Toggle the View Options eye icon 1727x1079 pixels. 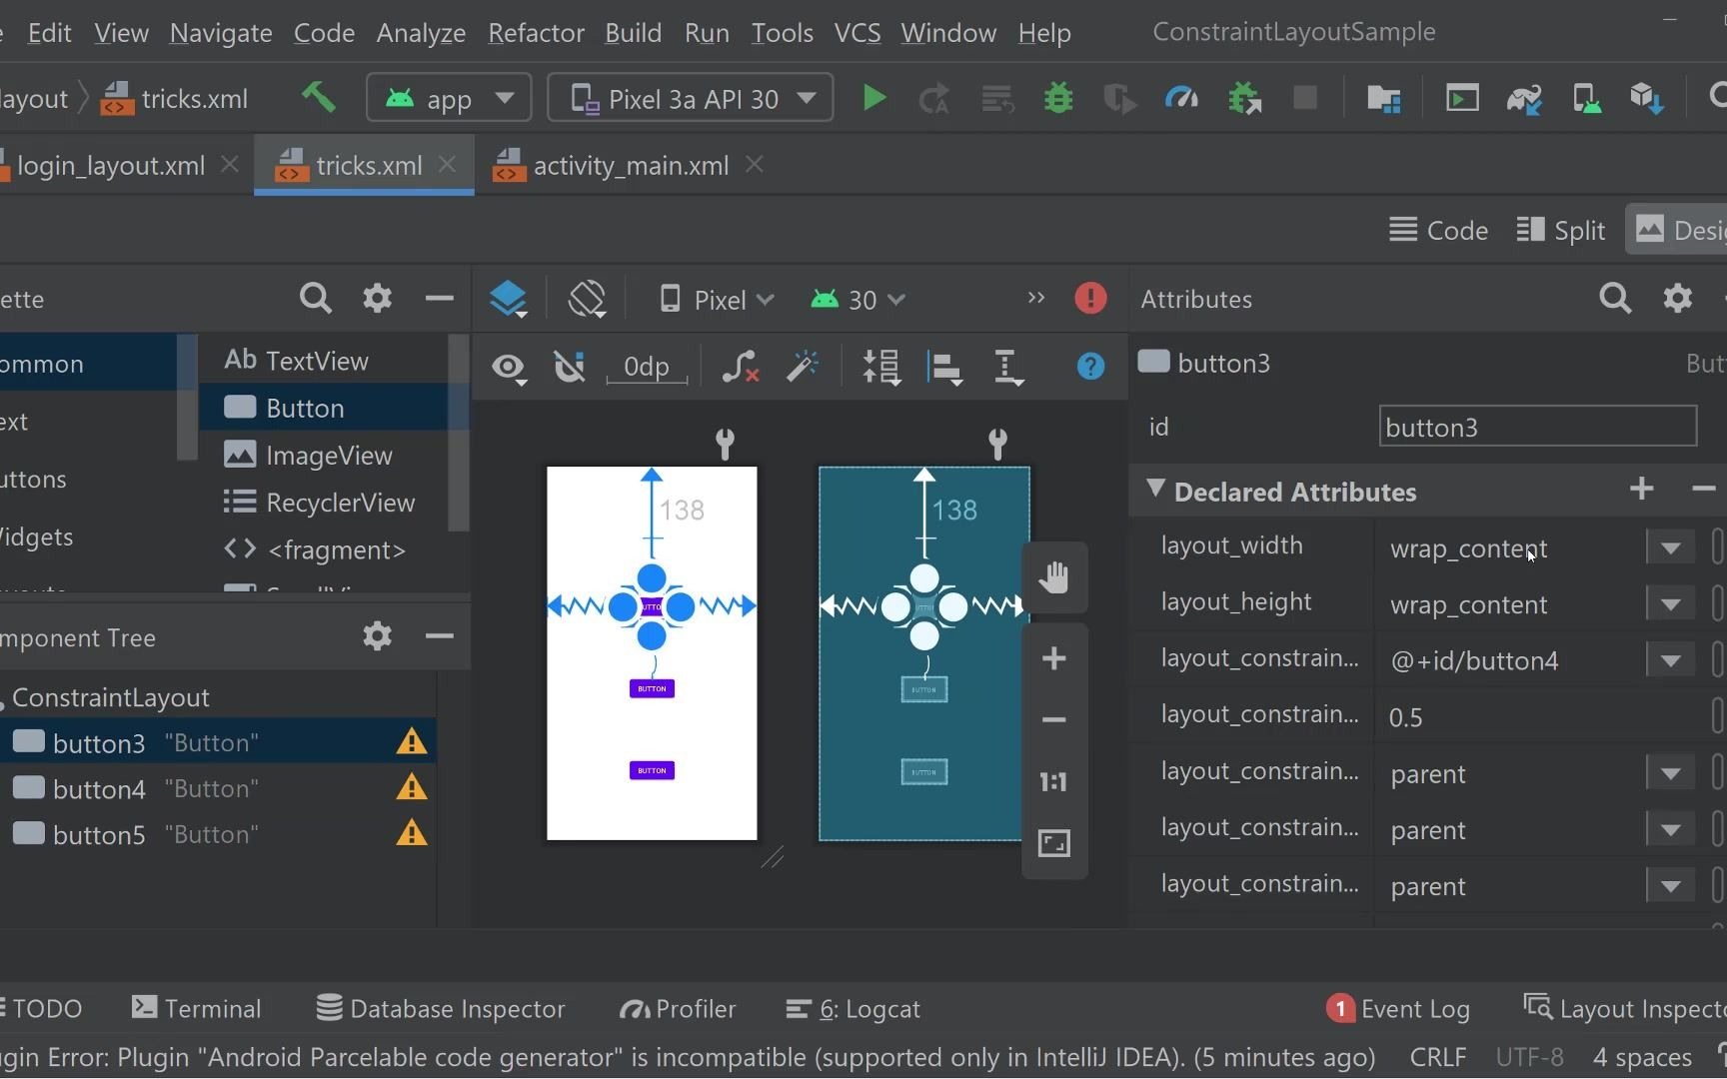coord(508,368)
